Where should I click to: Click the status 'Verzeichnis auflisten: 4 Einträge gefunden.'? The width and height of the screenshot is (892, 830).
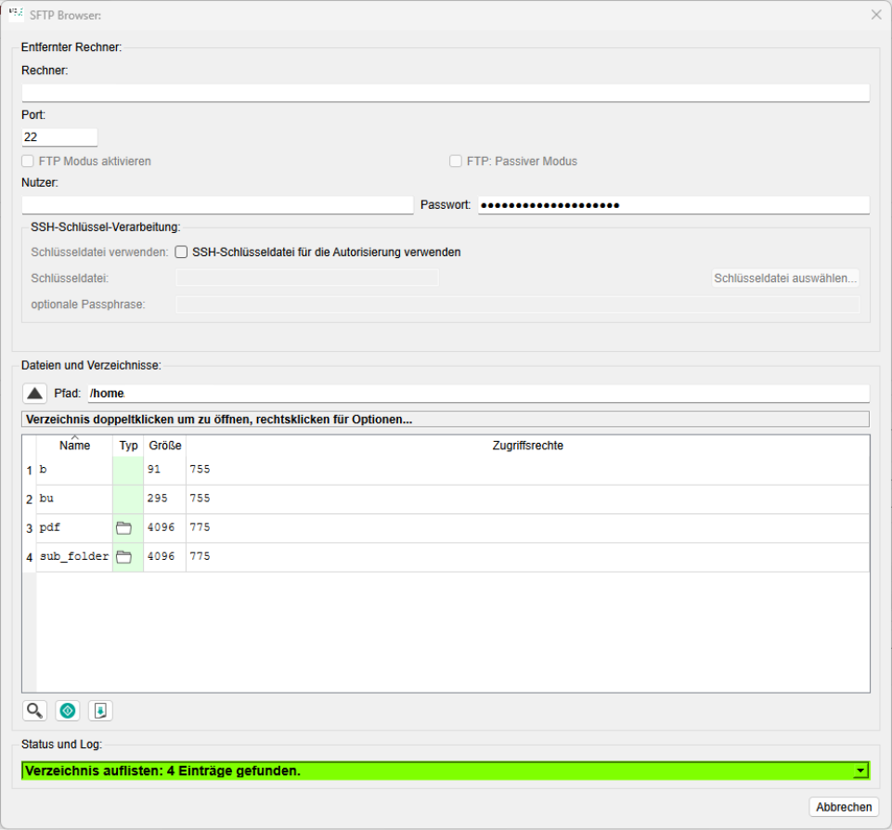click(x=162, y=771)
